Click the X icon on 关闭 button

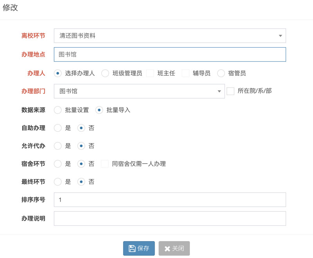click(x=167, y=249)
